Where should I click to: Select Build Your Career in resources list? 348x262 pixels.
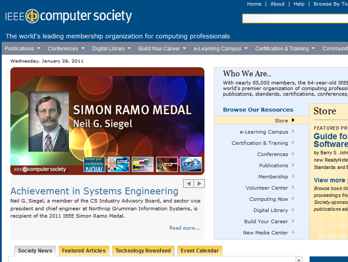click(266, 222)
